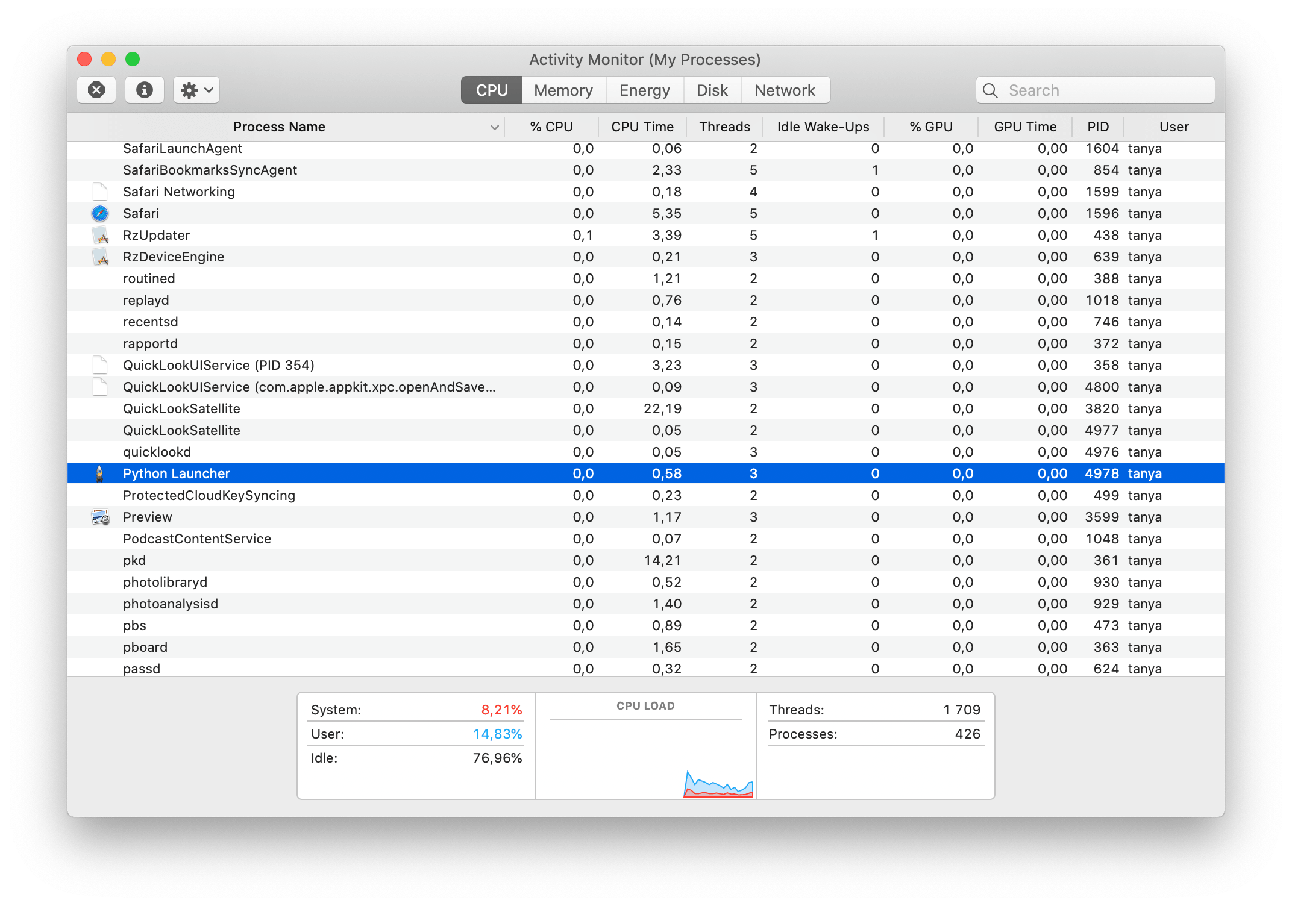
Task: Open the gear icon's dropdown chevron
Action: (x=207, y=89)
